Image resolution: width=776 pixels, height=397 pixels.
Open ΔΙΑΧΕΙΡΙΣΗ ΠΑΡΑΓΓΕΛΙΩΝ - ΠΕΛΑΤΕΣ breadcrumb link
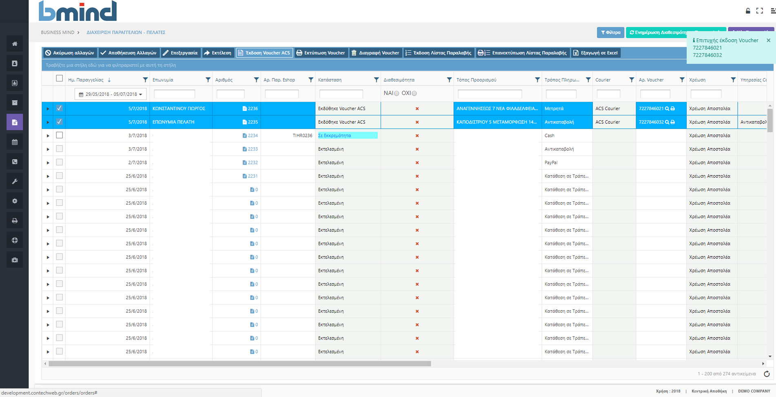pos(126,32)
